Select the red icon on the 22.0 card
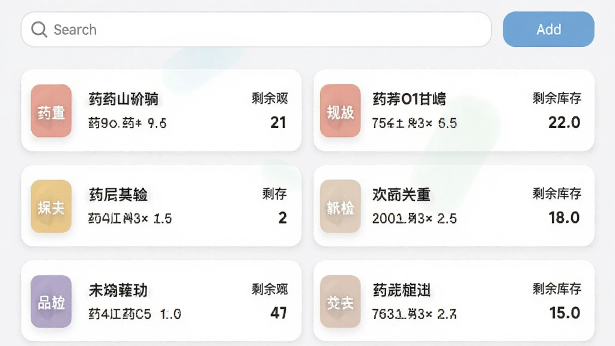The image size is (615, 346). pyautogui.click(x=340, y=111)
